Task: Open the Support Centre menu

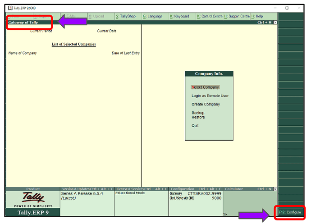Action: click(x=237, y=16)
